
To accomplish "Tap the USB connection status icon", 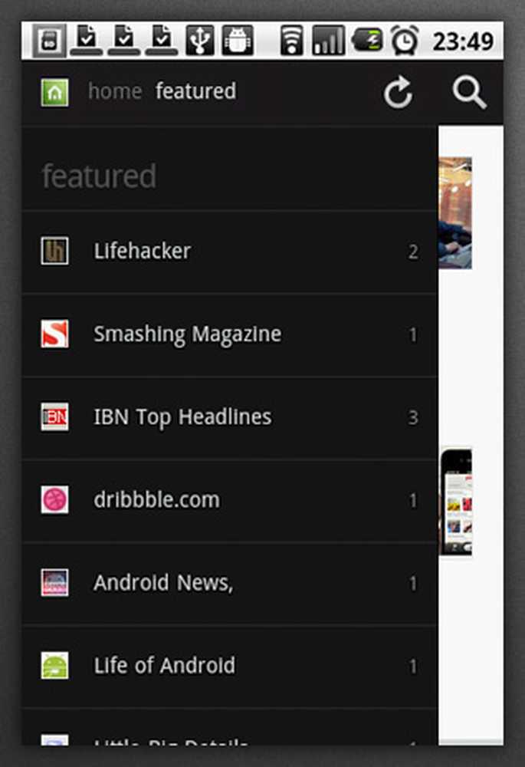I will [199, 40].
